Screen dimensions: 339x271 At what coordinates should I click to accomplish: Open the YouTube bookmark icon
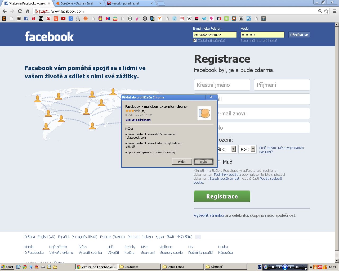[63, 19]
